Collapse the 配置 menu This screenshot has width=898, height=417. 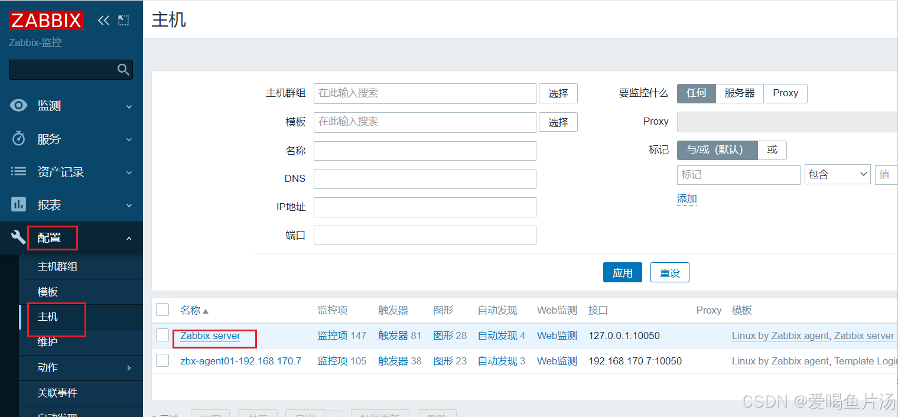click(x=129, y=239)
